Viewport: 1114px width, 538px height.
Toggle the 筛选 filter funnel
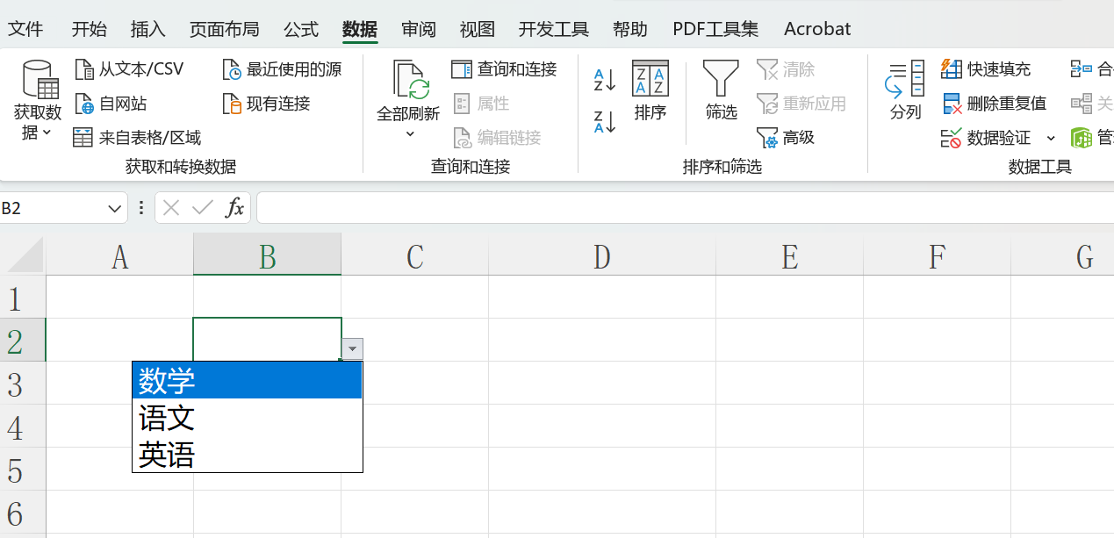[722, 91]
